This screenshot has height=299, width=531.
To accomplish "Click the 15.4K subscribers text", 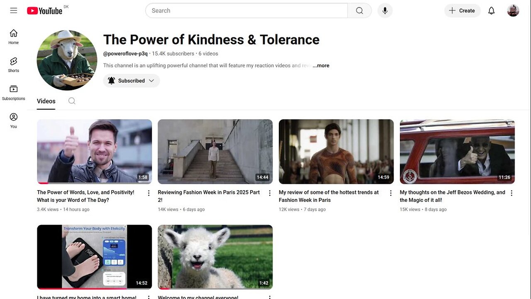I will tap(173, 54).
